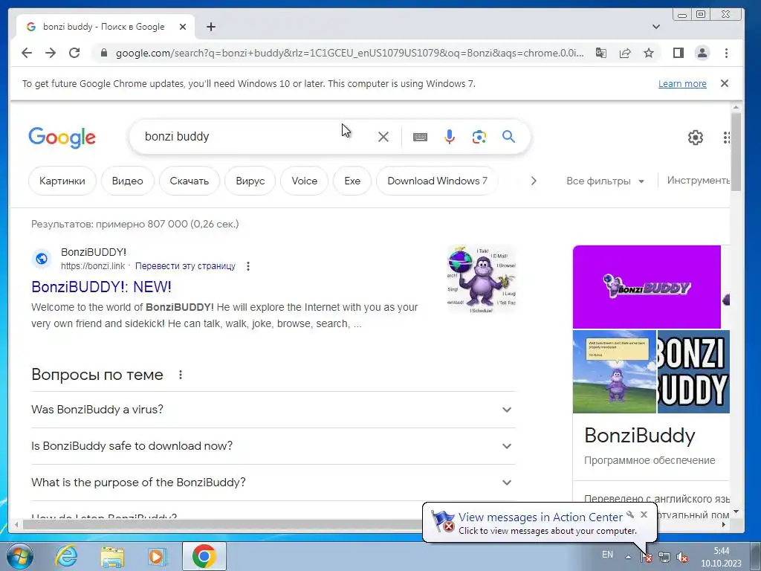
Task: Dismiss the Windows 7 update notice bar
Action: 725,83
